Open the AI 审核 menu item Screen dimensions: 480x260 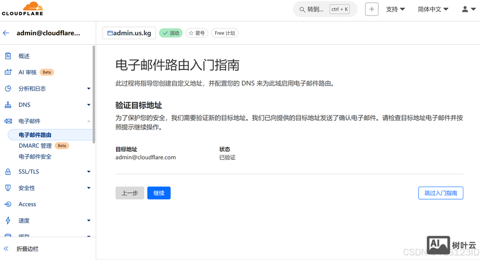[28, 72]
